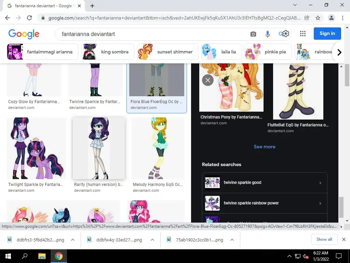Select the laila lia suggestion chip
The width and height of the screenshot is (350, 263).
pyautogui.click(x=221, y=52)
